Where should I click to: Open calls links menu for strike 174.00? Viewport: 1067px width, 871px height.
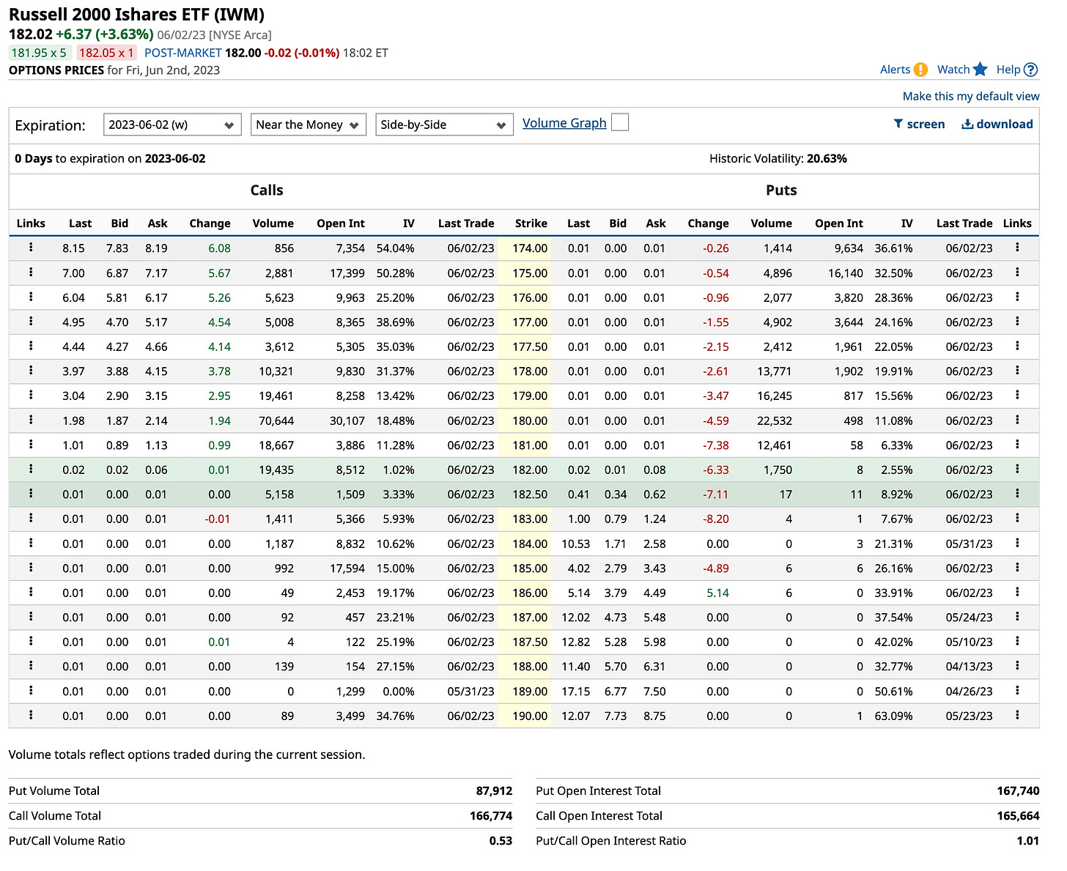click(x=31, y=248)
